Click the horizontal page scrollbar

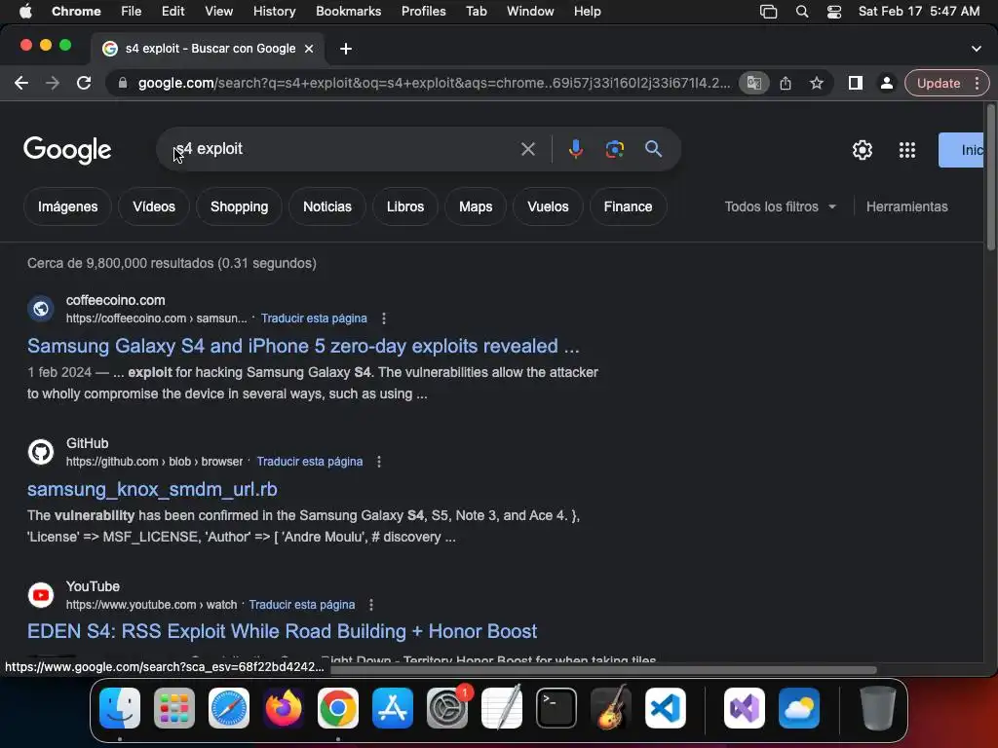coord(603,670)
